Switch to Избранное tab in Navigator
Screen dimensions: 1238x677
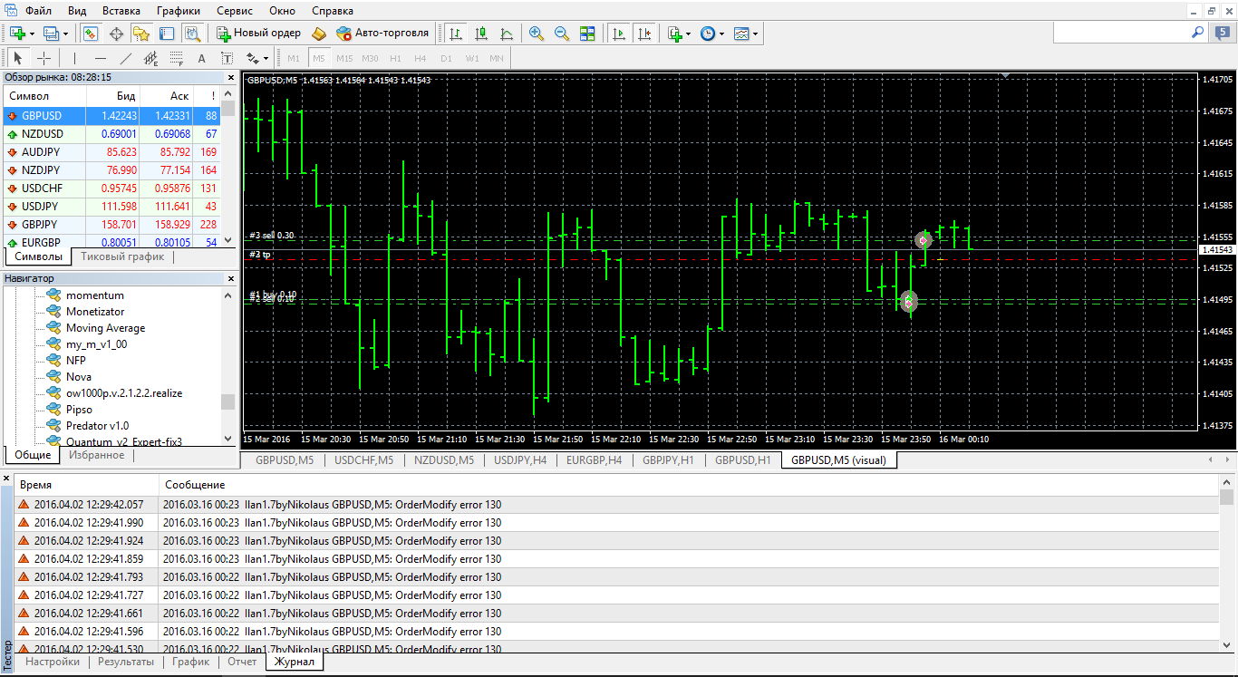(x=97, y=455)
